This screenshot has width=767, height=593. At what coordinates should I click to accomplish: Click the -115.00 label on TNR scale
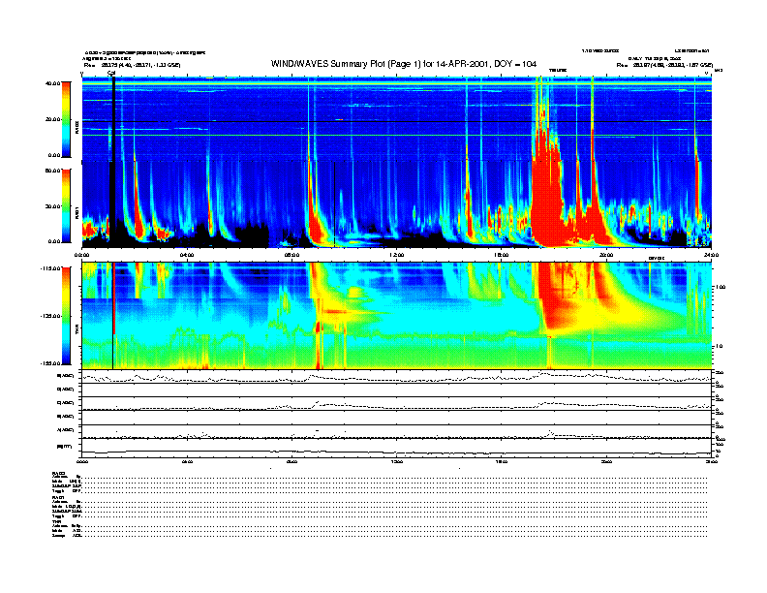click(x=49, y=268)
